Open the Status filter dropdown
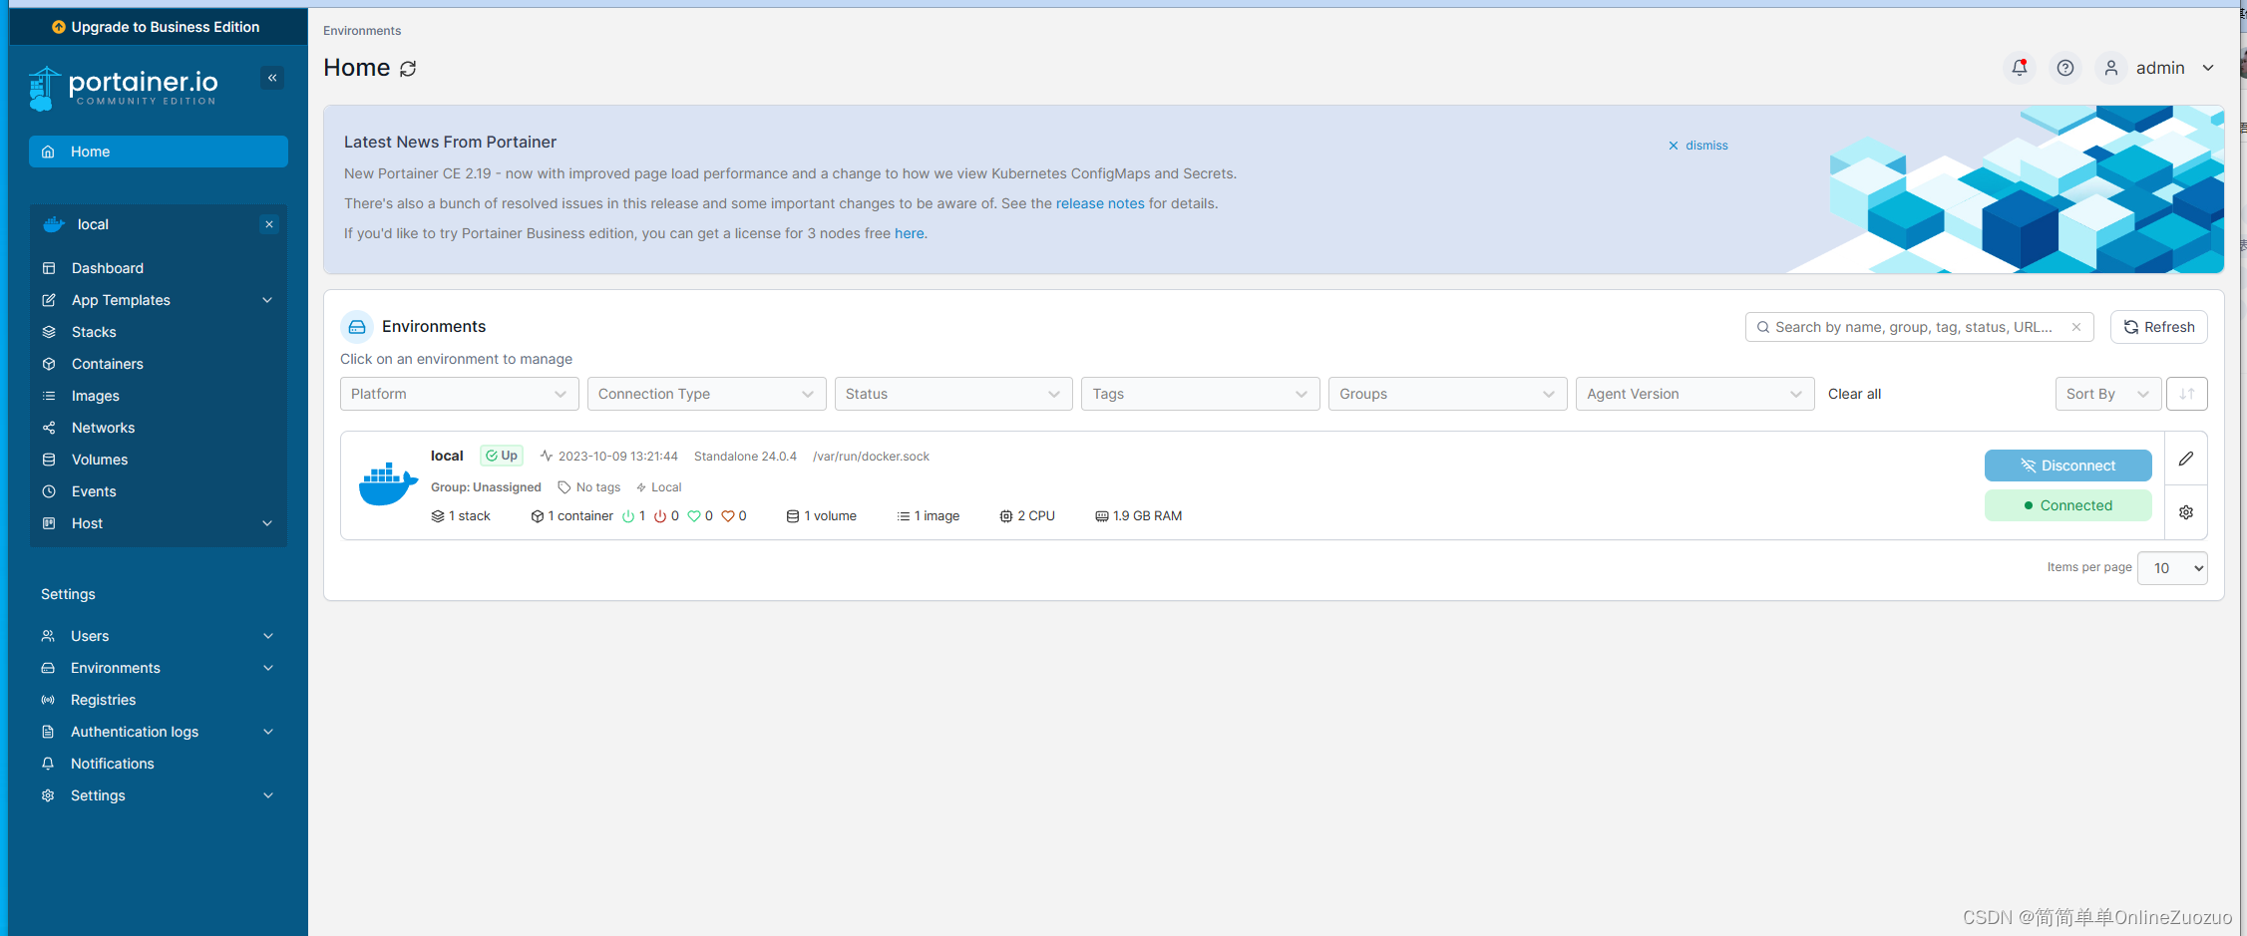 (953, 394)
